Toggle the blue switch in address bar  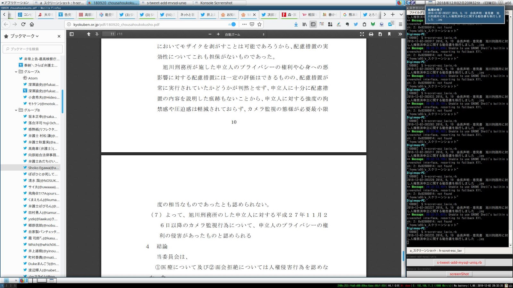point(233,24)
